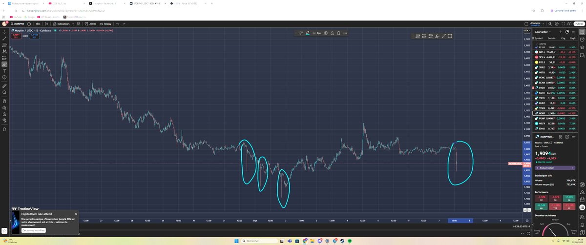Toggle lock all drawings
Viewport: 586px width, 245px height.
(x=4, y=113)
